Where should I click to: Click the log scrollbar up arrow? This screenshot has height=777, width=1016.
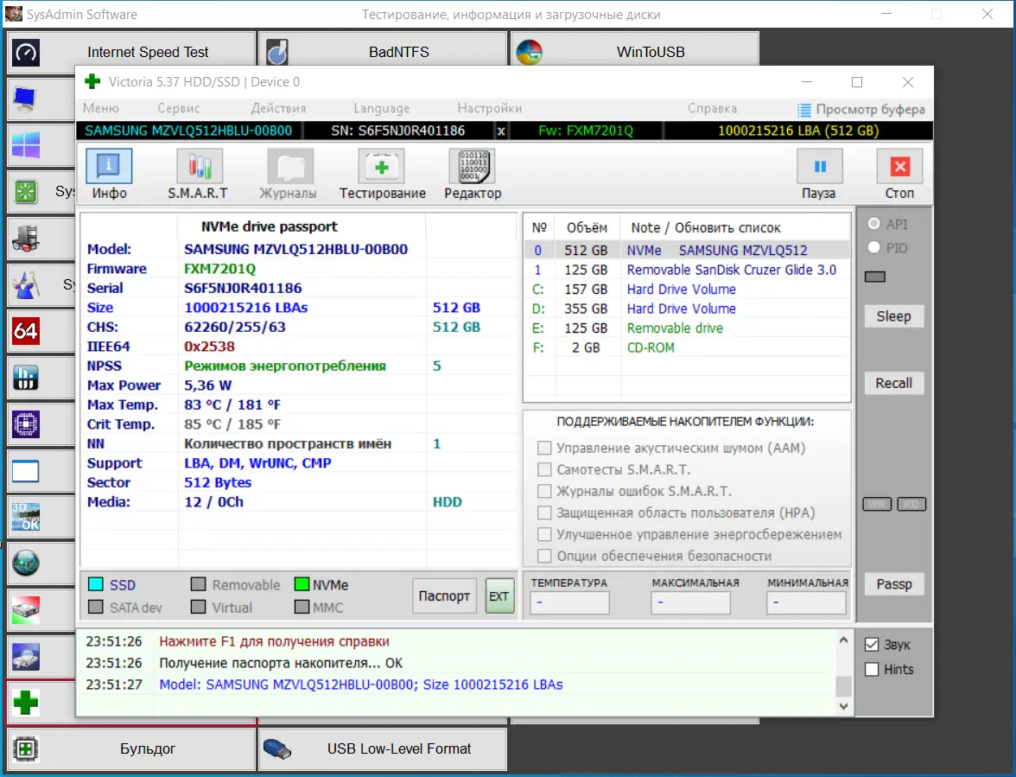coord(843,640)
